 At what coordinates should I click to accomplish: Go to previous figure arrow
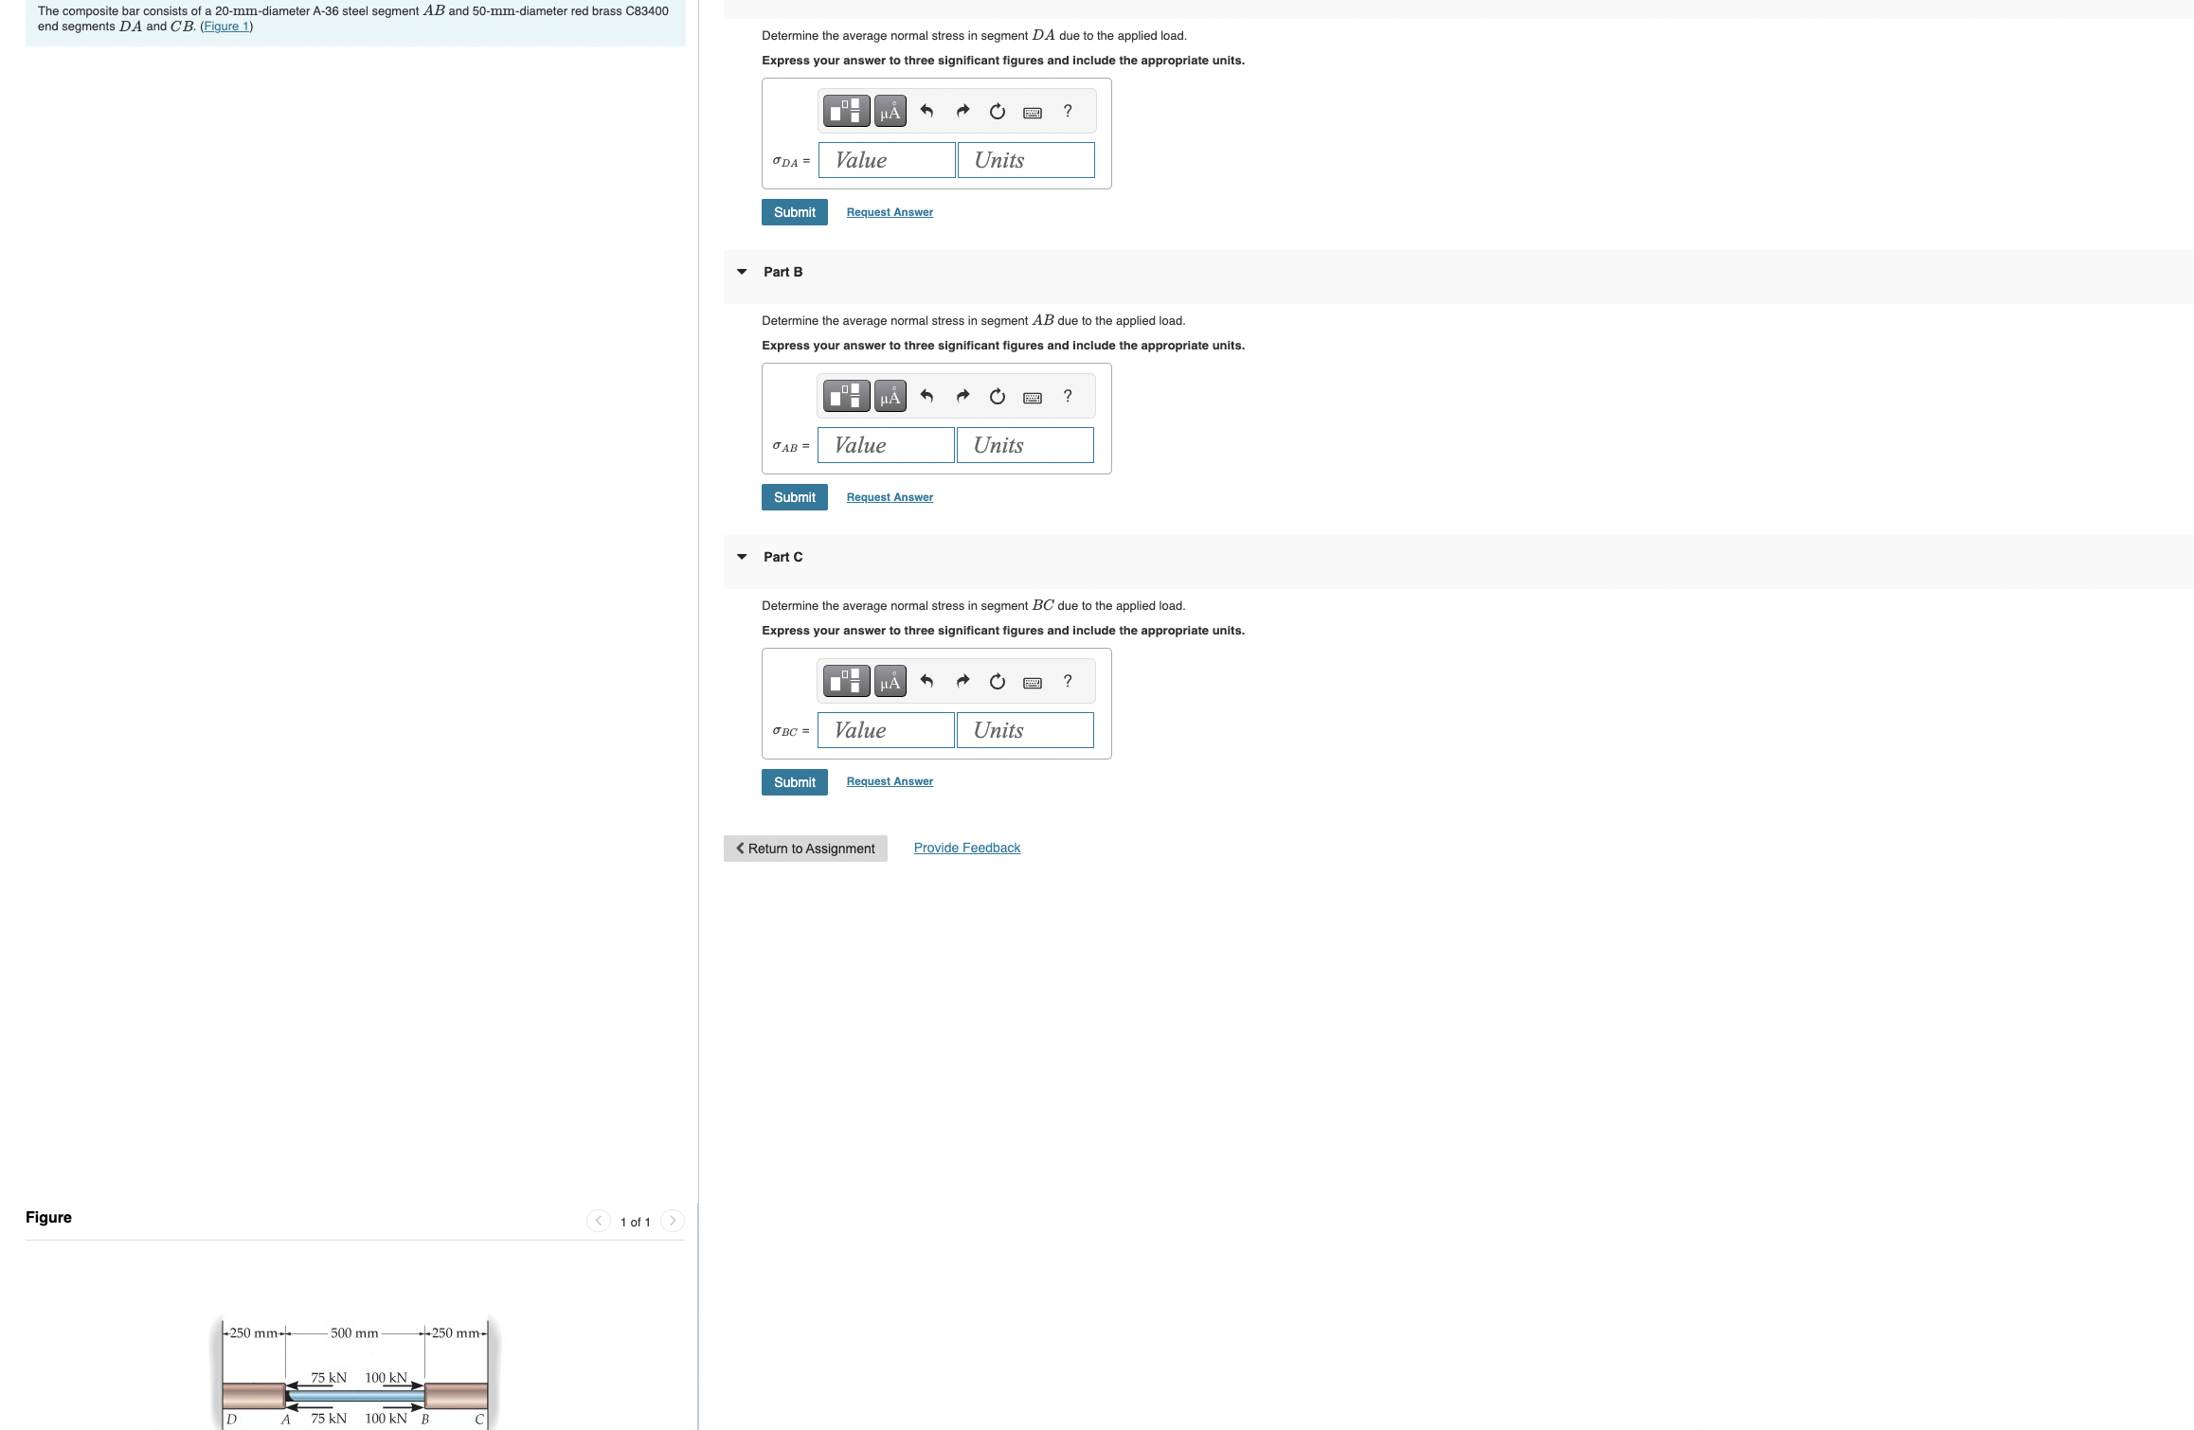click(599, 1221)
